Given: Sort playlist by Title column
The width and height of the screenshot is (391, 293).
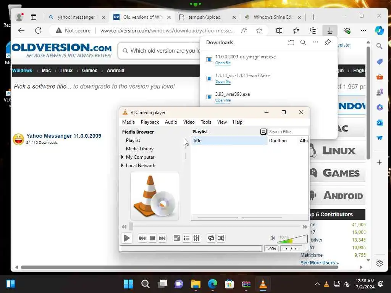Looking at the screenshot, I should tap(229, 141).
